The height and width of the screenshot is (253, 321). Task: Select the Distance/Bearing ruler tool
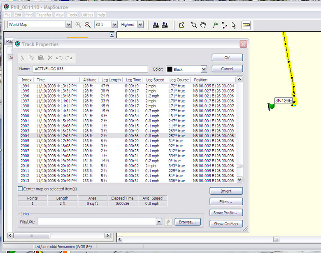pyautogui.click(x=246, y=25)
